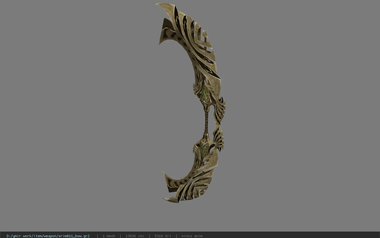Click the '13836 vtx' vertex count
The width and height of the screenshot is (380, 238).
[135, 236]
